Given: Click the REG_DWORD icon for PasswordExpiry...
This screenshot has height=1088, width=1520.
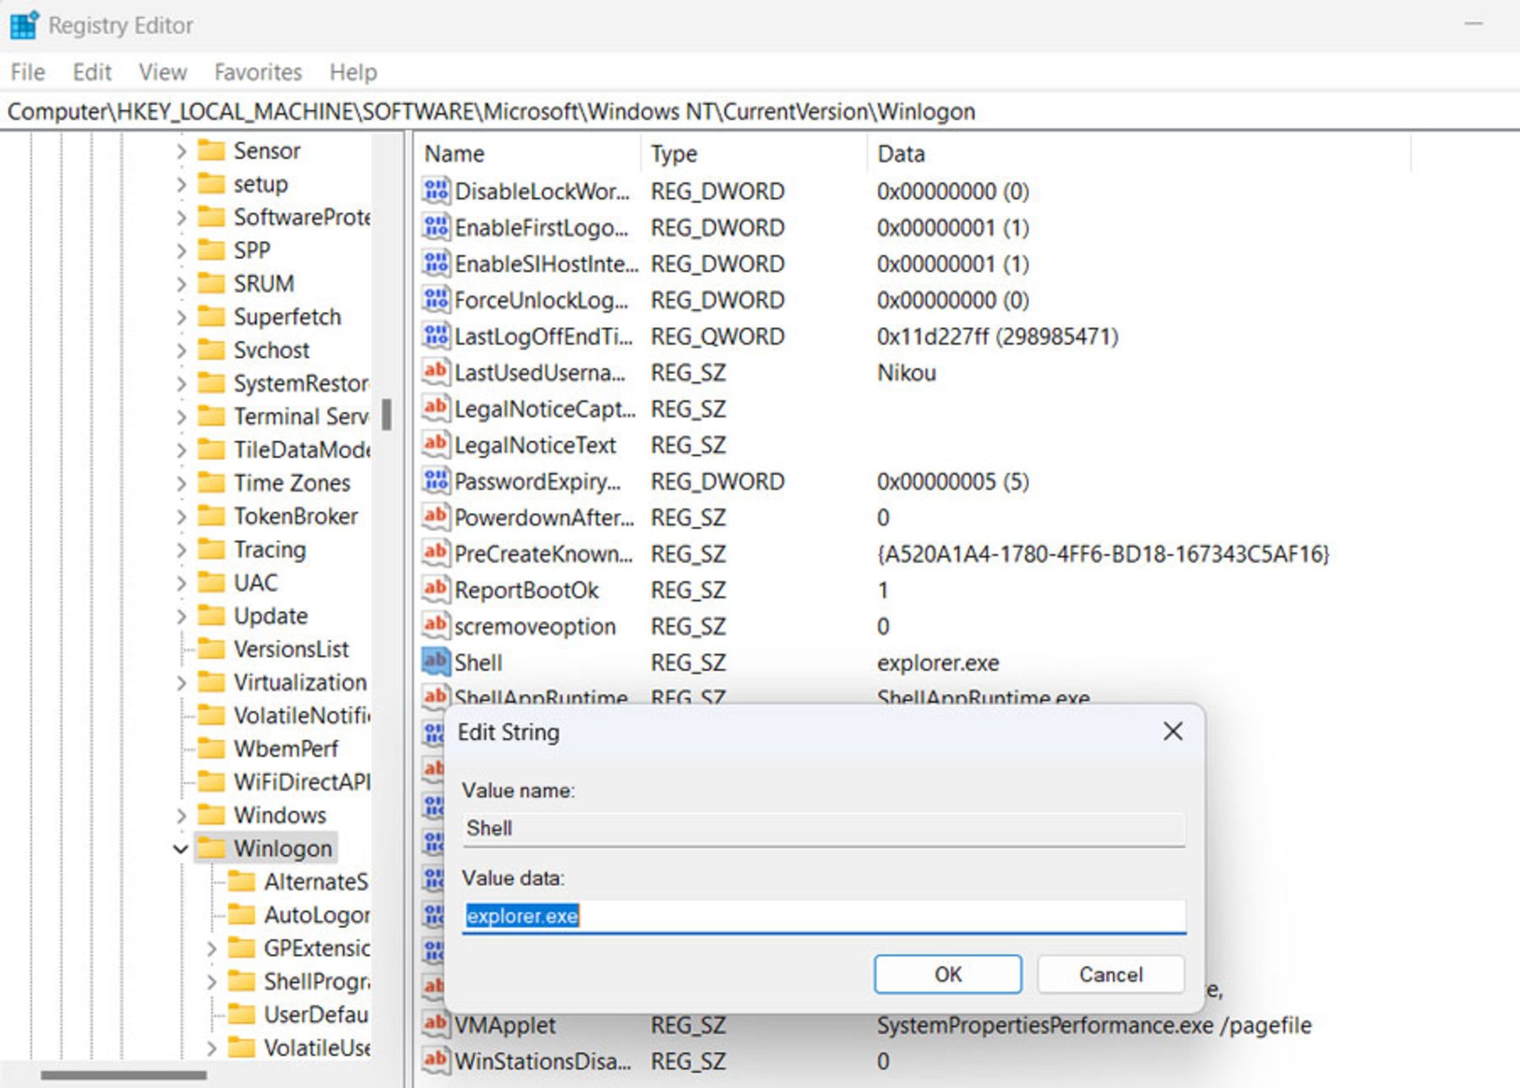Looking at the screenshot, I should pyautogui.click(x=431, y=483).
